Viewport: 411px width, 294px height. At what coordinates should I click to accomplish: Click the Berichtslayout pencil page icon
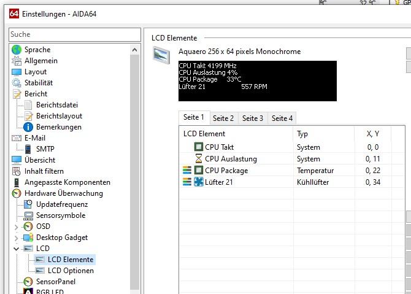pyautogui.click(x=28, y=116)
